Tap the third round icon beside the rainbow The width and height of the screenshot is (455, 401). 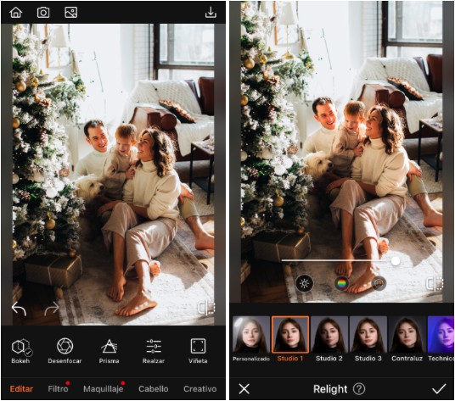pyautogui.click(x=379, y=283)
